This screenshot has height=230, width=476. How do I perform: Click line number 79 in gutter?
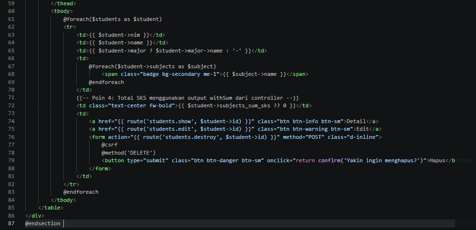[10, 161]
